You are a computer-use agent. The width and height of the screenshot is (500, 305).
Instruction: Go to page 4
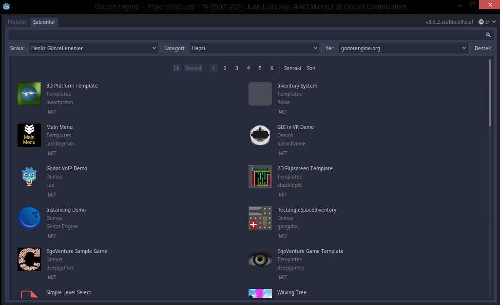point(249,68)
